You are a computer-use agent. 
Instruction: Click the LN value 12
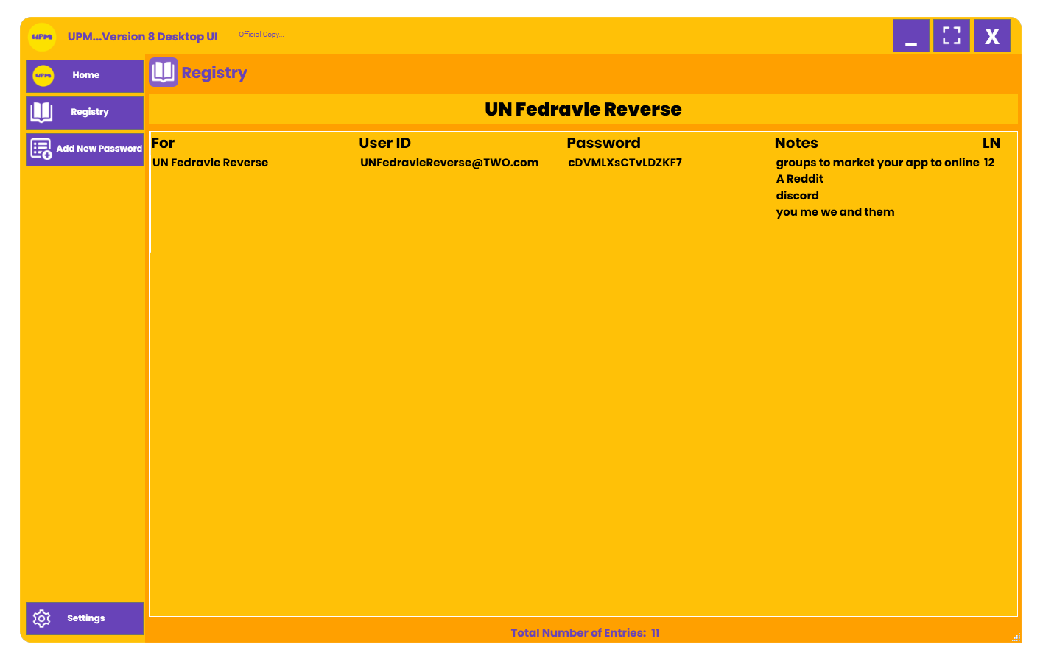coord(989,163)
